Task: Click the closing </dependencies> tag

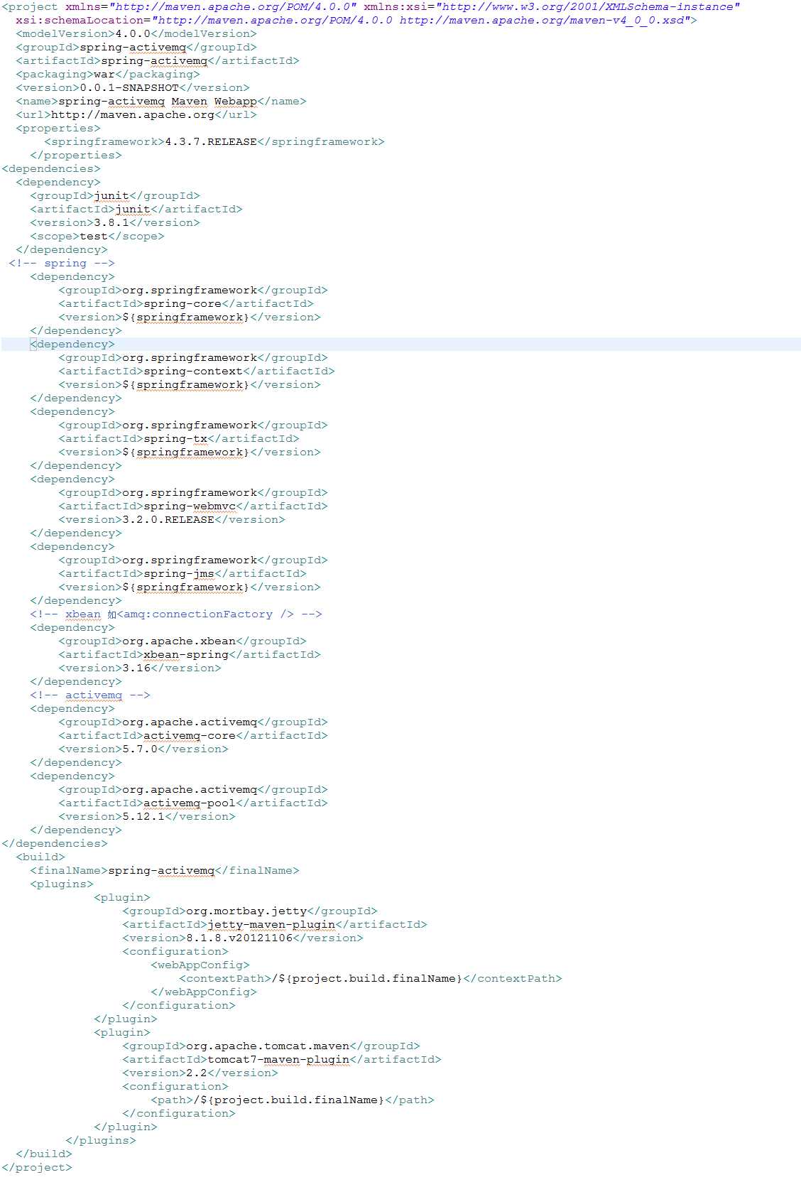Action: coord(55,843)
